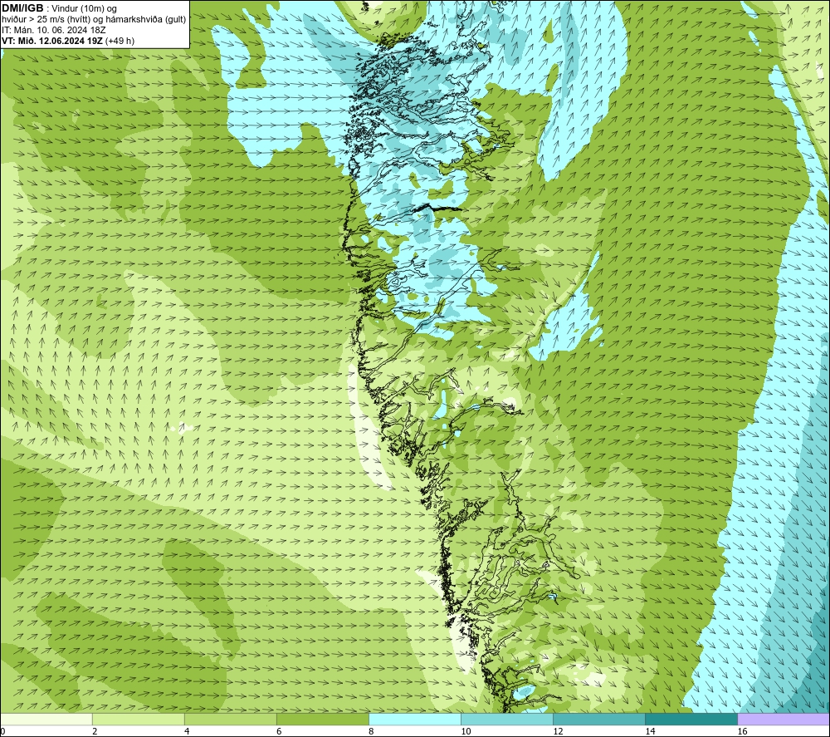Click the thick black line on the map
Viewport: 830px width, 737px height.
tap(437, 209)
